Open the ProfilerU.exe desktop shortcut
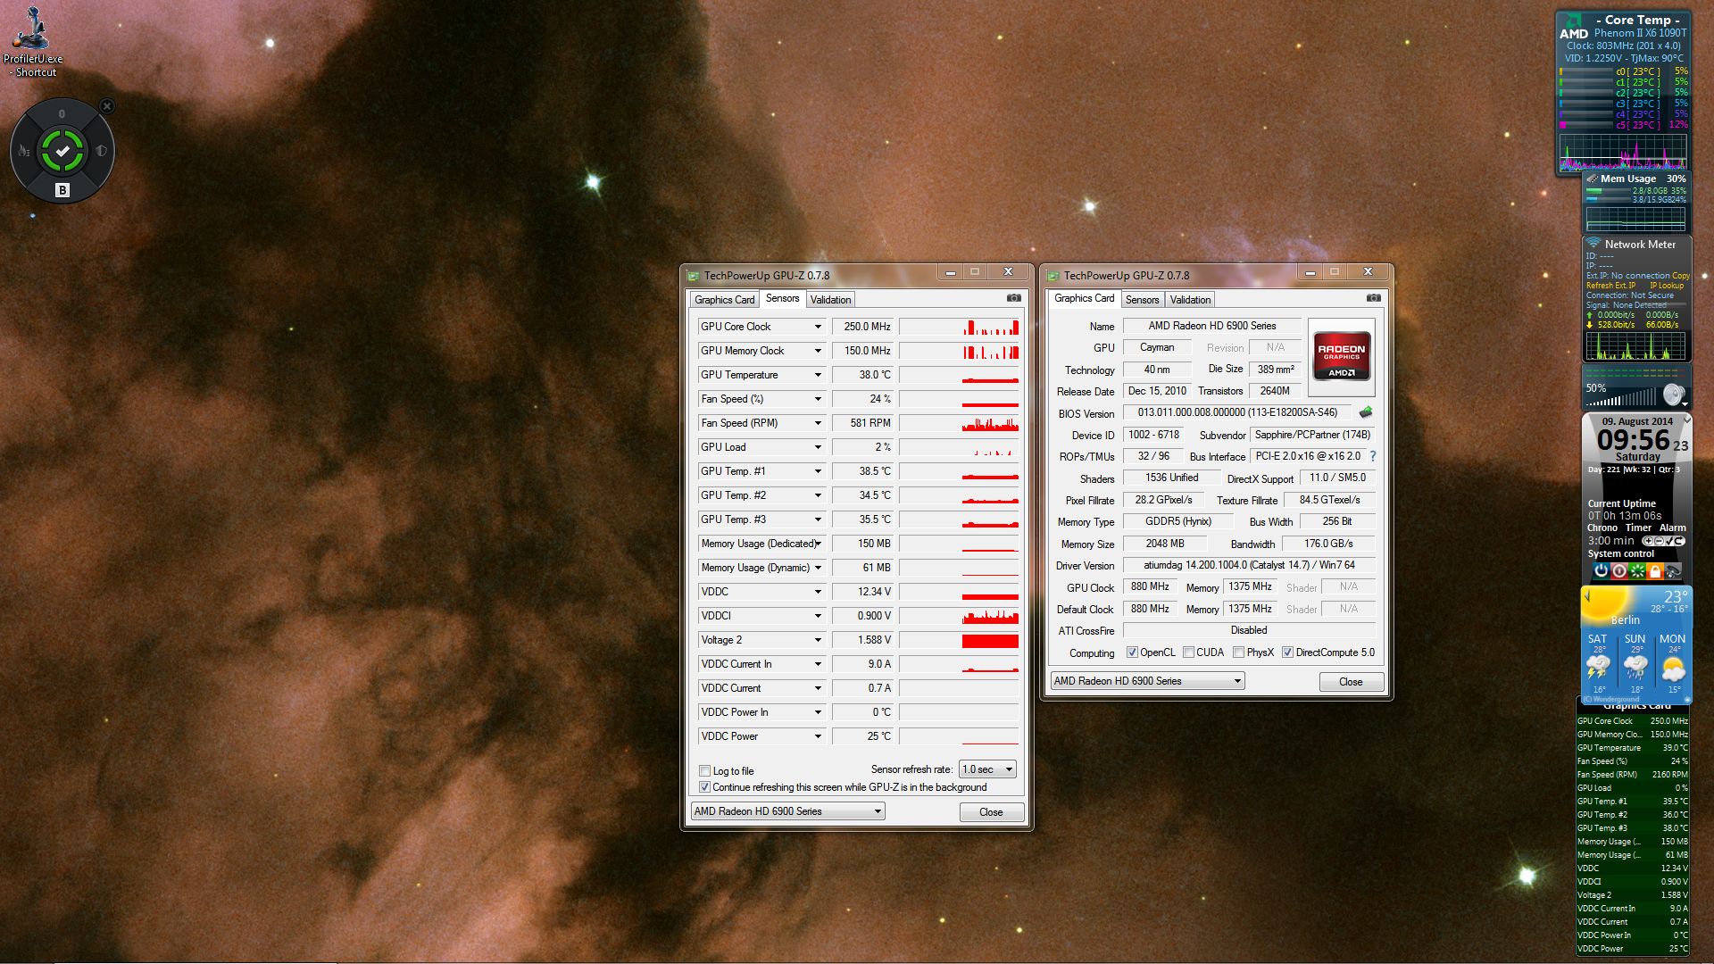This screenshot has height=964, width=1714. click(33, 42)
